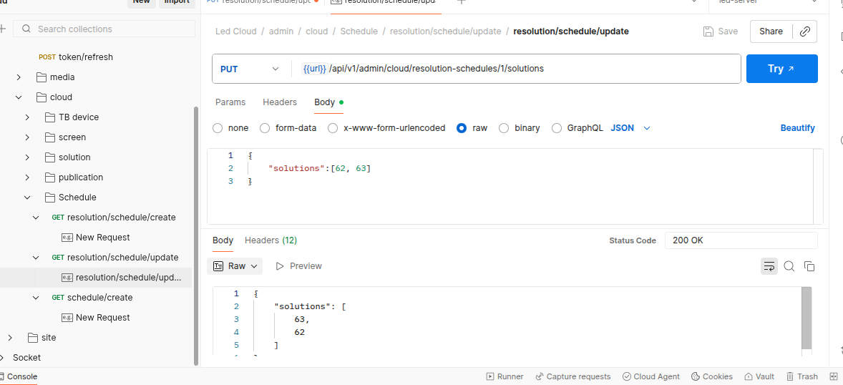This screenshot has height=385, width=843.
Task: Open the PUT method dropdown
Action: point(250,69)
